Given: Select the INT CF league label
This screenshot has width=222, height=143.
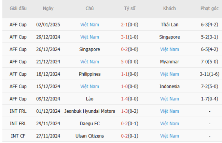Looking at the screenshot, I should click(x=18, y=136).
